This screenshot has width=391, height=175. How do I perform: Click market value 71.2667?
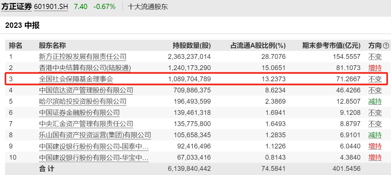click(349, 79)
